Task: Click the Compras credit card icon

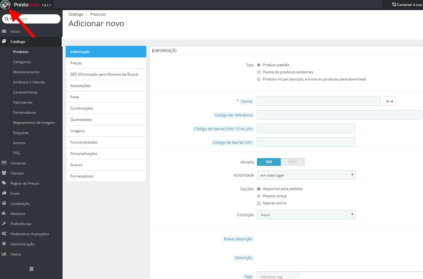Action: point(4,163)
